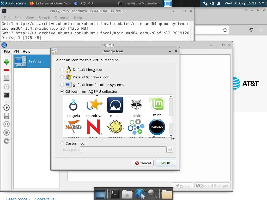The image size is (267, 200).
Task: Open the VM export drive icon in AQEMU sidebar
Action: 7,78
